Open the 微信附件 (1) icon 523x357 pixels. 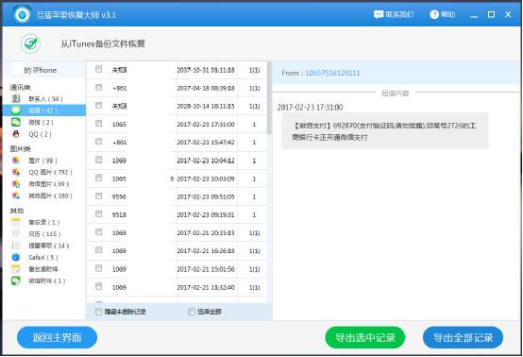(x=16, y=280)
